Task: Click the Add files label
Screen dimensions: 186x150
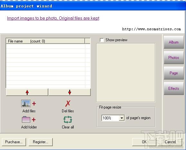Action: pyautogui.click(x=29, y=111)
